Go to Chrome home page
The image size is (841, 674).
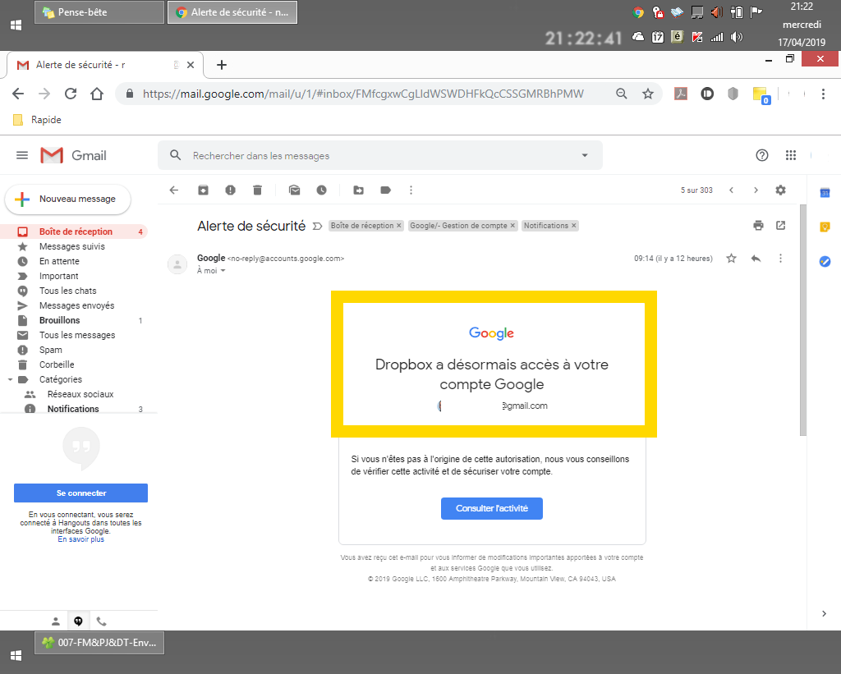pos(97,94)
